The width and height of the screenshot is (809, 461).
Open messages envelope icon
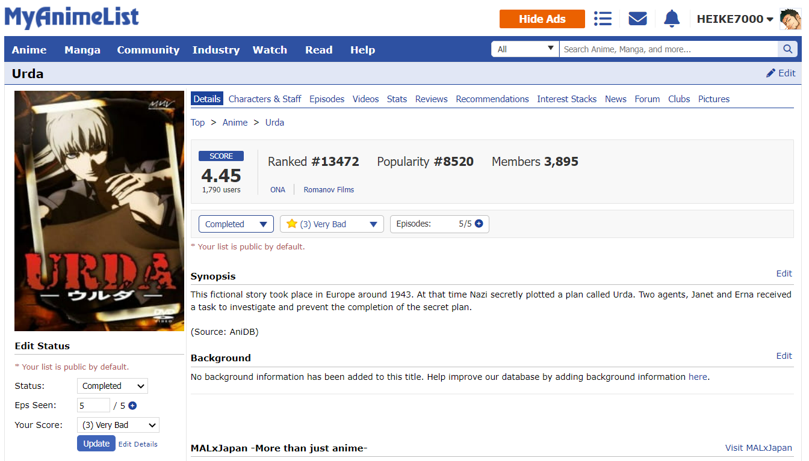[637, 19]
